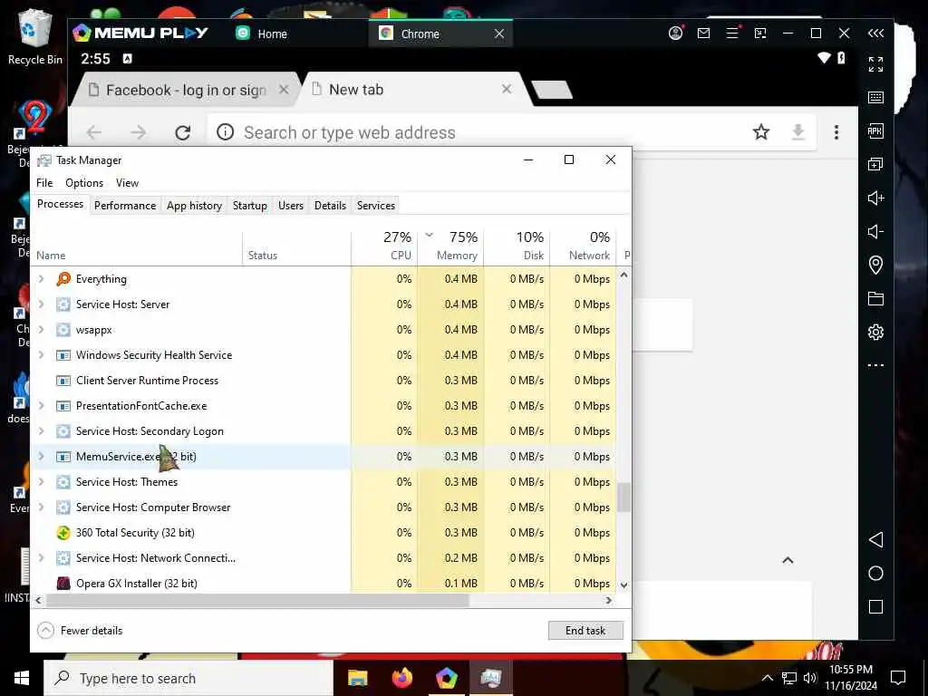Click MEmu fullscreen icon in sidebar
The image size is (928, 696).
(875, 64)
